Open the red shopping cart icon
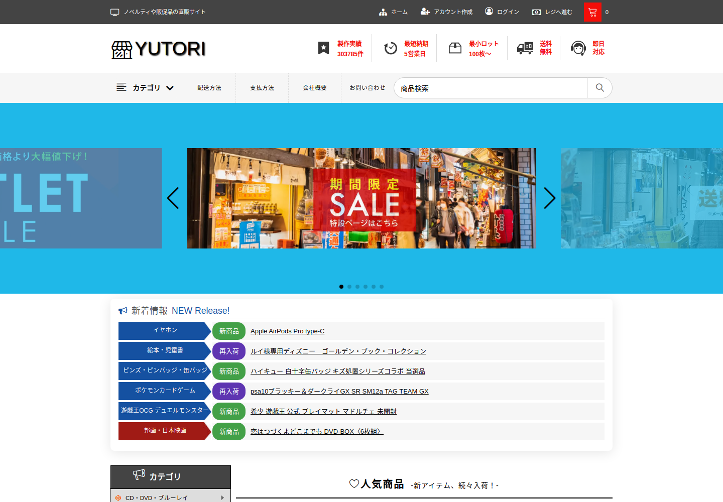723x502 pixels. point(592,12)
